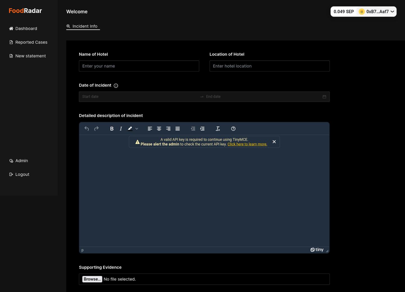This screenshot has width=405, height=292.
Task: Click the Start date field
Action: point(139,96)
